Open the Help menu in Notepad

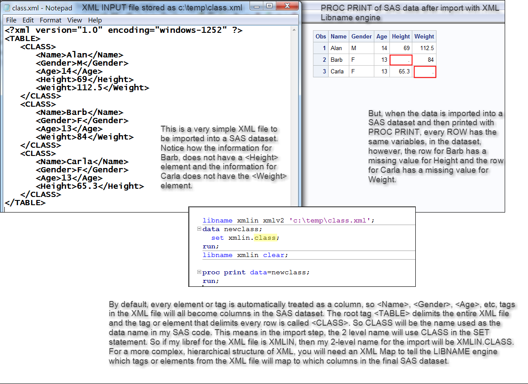coord(95,20)
